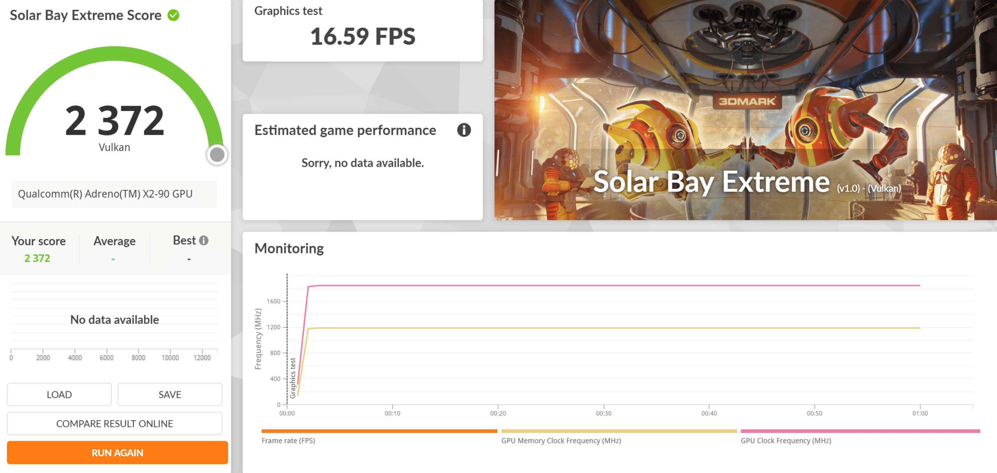997x473 pixels.
Task: Click the green Your score value 2 372
Action: 37,258
